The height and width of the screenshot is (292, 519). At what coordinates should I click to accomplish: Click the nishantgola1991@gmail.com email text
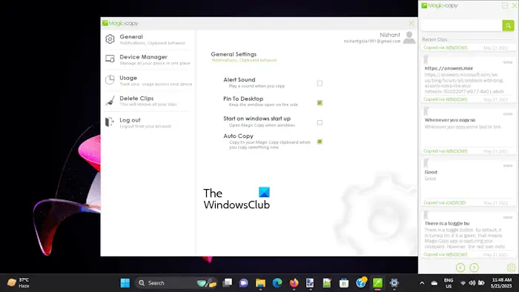372,42
